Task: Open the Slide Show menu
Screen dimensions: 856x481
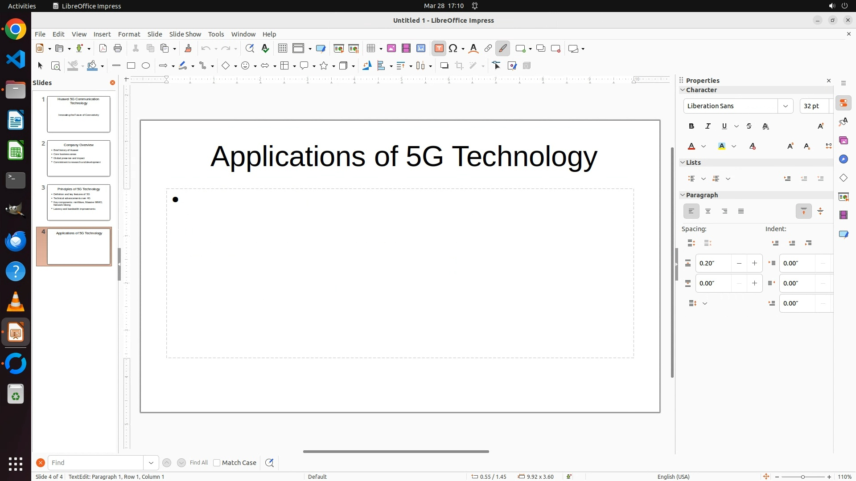Action: (x=185, y=34)
